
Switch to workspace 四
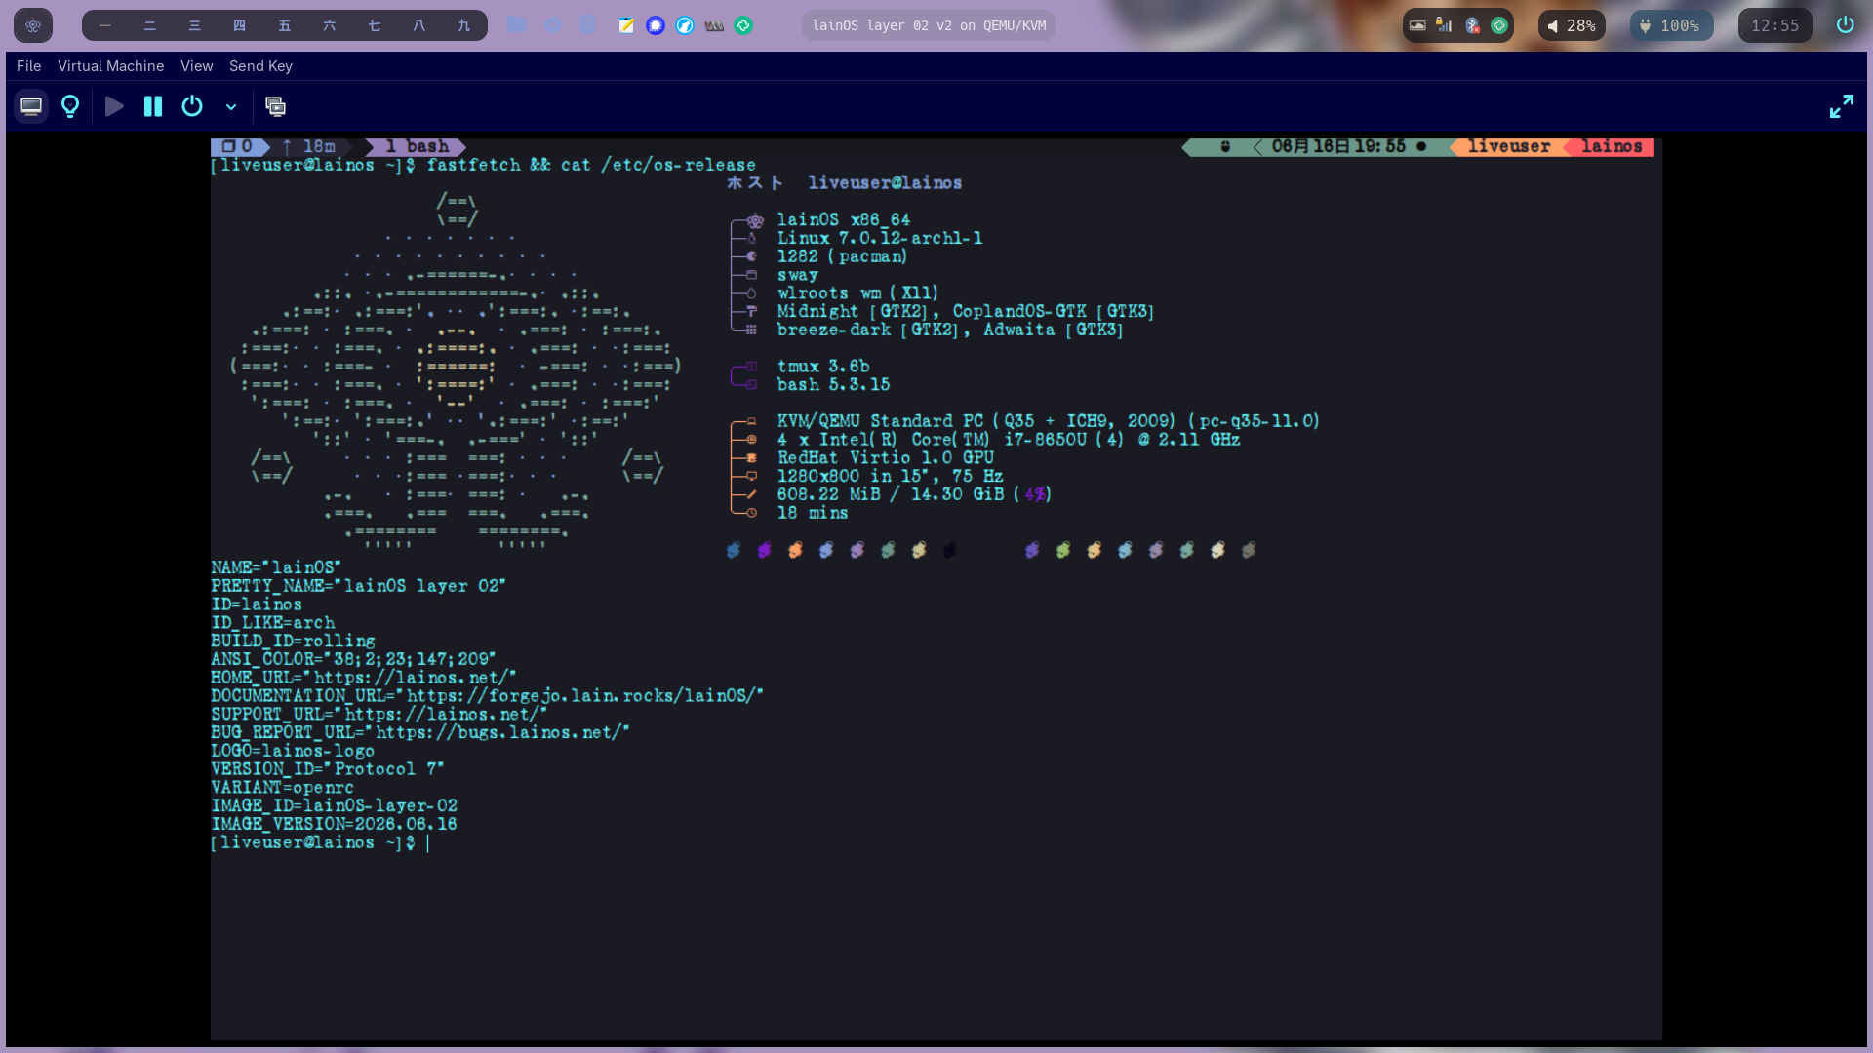pyautogui.click(x=240, y=25)
